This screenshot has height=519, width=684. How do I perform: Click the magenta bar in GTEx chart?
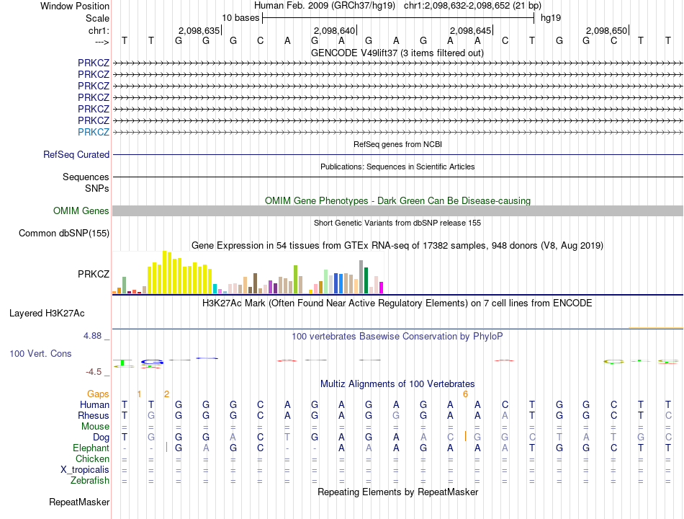pos(382,288)
